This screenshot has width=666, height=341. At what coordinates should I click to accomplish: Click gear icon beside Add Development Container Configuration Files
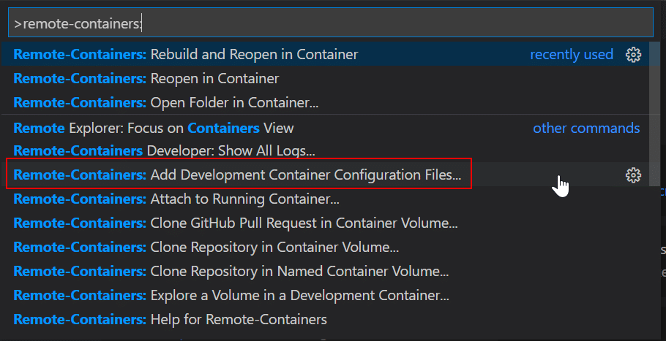coord(633,175)
